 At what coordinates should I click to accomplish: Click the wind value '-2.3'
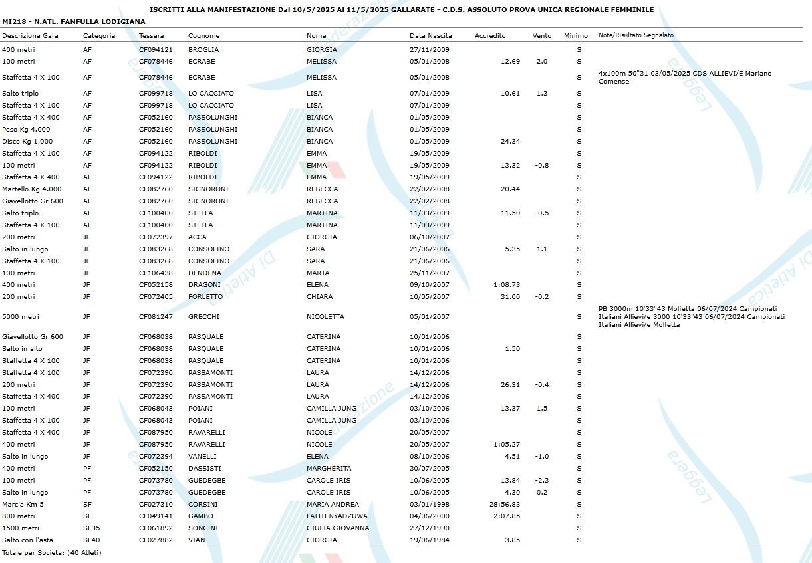pos(542,481)
